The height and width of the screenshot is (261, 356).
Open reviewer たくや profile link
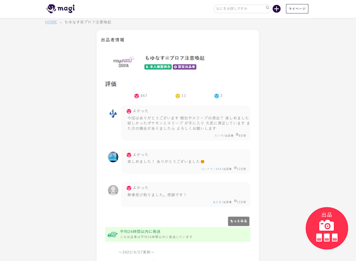tap(219, 136)
